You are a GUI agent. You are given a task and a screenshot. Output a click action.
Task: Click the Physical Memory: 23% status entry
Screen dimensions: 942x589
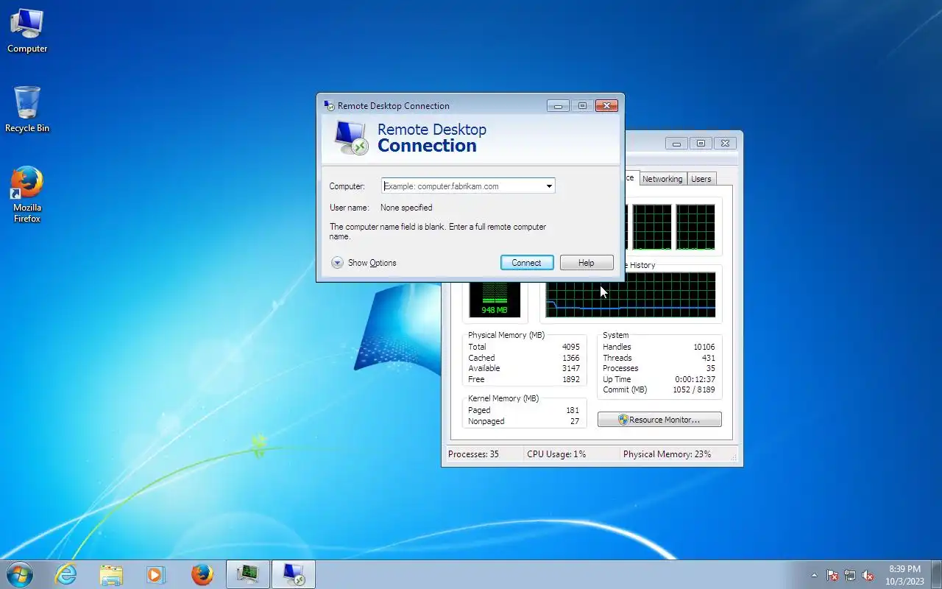point(667,454)
